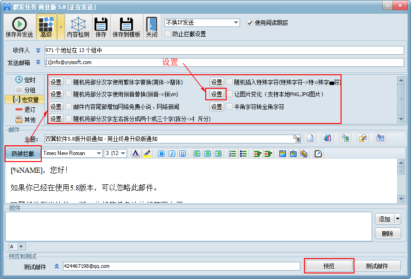
Task: Toggle bold formatting
Action: click(161, 154)
